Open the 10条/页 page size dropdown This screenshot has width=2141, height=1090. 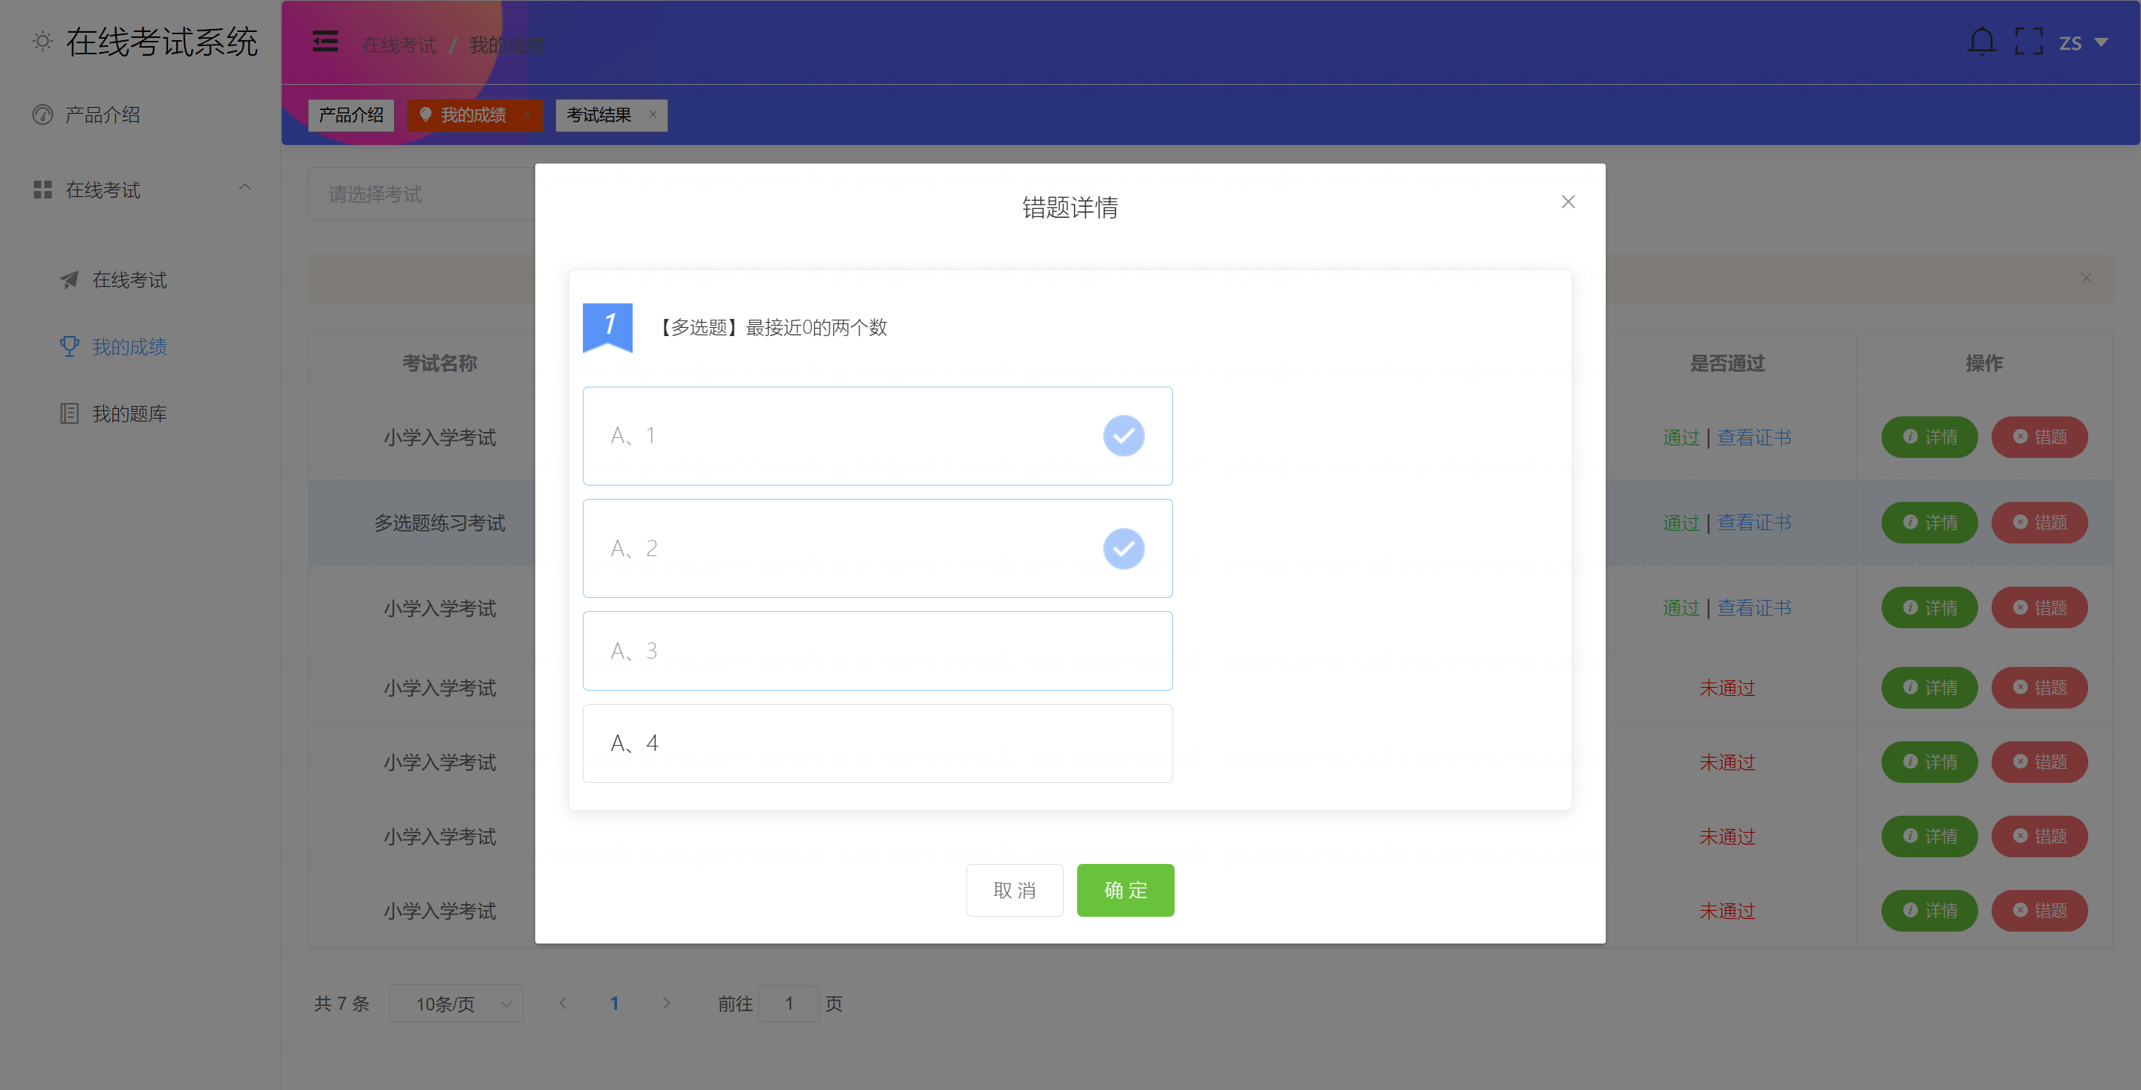point(456,1004)
